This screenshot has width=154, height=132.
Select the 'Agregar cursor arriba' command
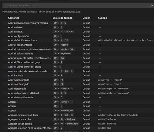(x=19, y=119)
